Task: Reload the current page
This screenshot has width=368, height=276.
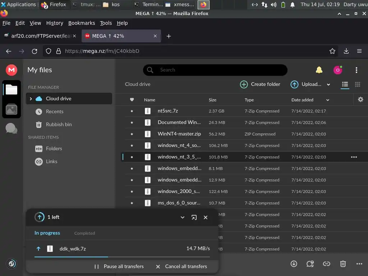Action: click(34, 51)
